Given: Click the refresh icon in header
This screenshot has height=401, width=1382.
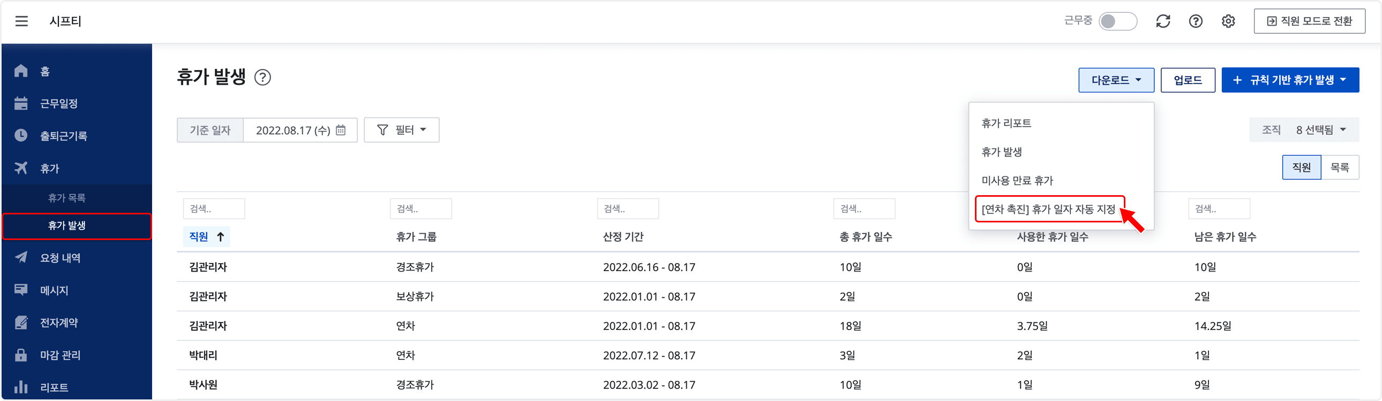Looking at the screenshot, I should [x=1162, y=21].
